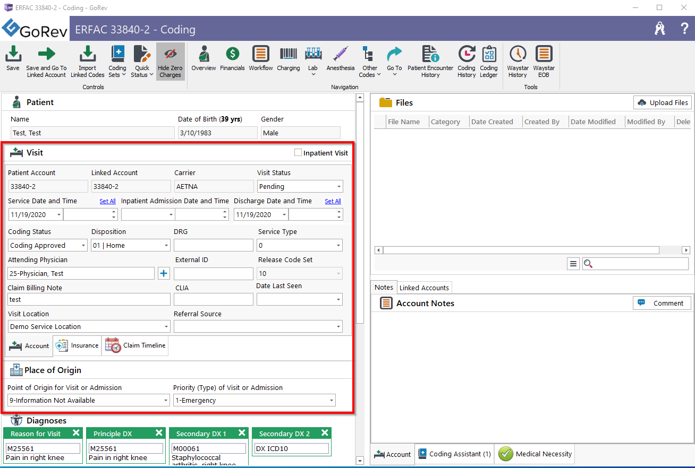The height and width of the screenshot is (468, 695).
Task: Add attending physician with plus button
Action: tap(164, 273)
